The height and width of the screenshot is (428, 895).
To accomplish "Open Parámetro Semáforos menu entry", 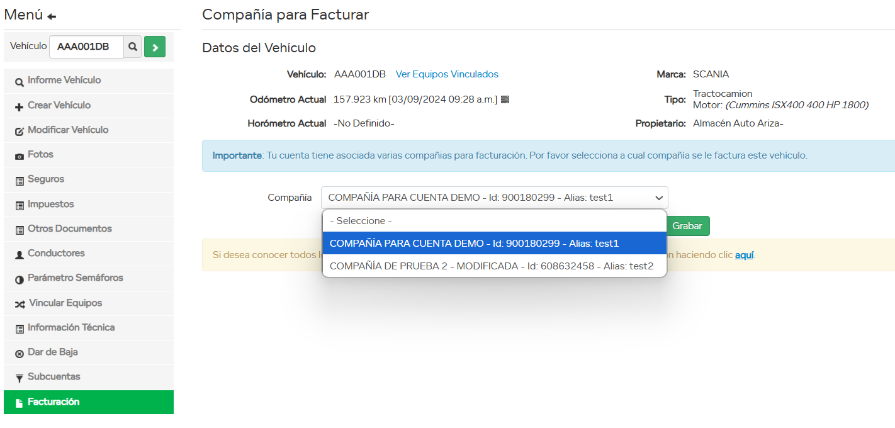I will [75, 278].
